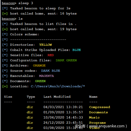Click the RED color label

click(51, 55)
